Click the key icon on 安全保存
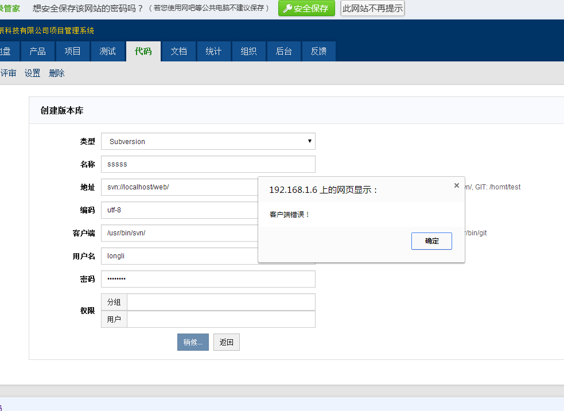564x411 pixels. (x=287, y=8)
